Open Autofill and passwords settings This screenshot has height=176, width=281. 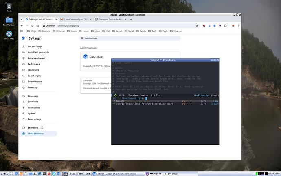(38, 52)
